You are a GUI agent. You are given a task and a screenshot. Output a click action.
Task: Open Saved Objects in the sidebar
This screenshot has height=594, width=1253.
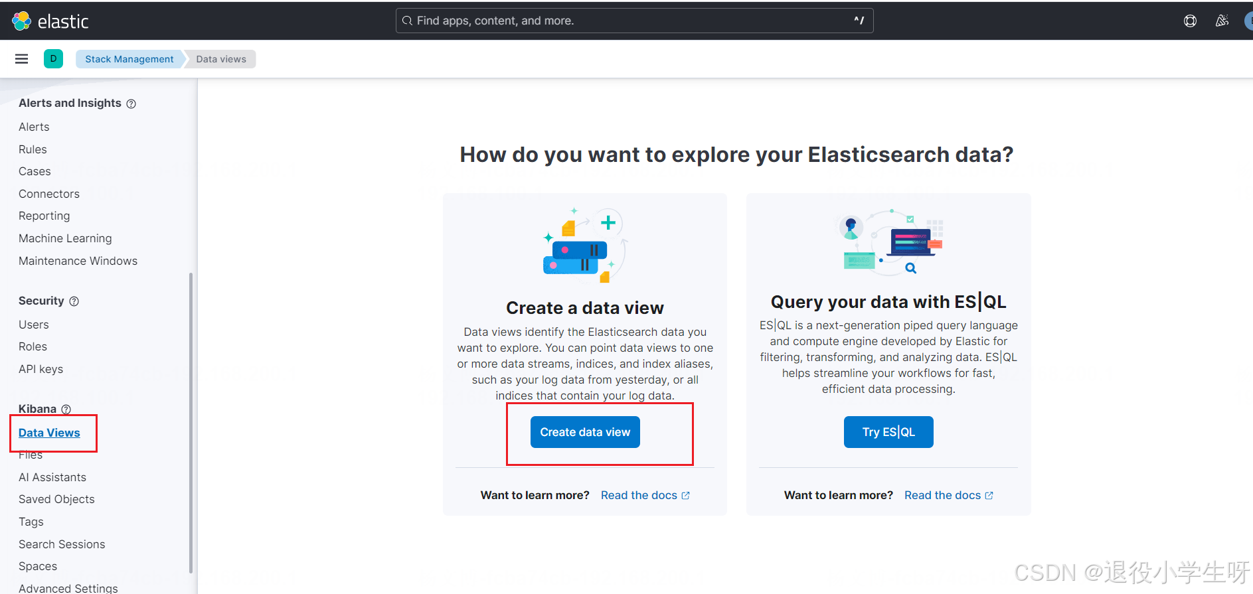[x=56, y=499]
